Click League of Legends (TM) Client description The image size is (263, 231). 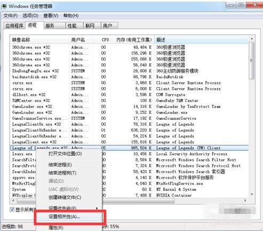point(188,148)
